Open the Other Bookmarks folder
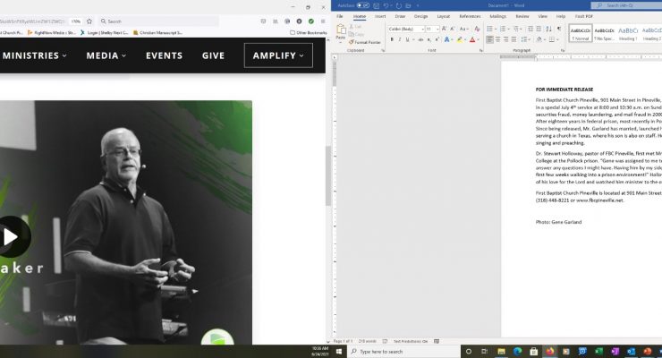The height and width of the screenshot is (358, 662). pos(309,32)
